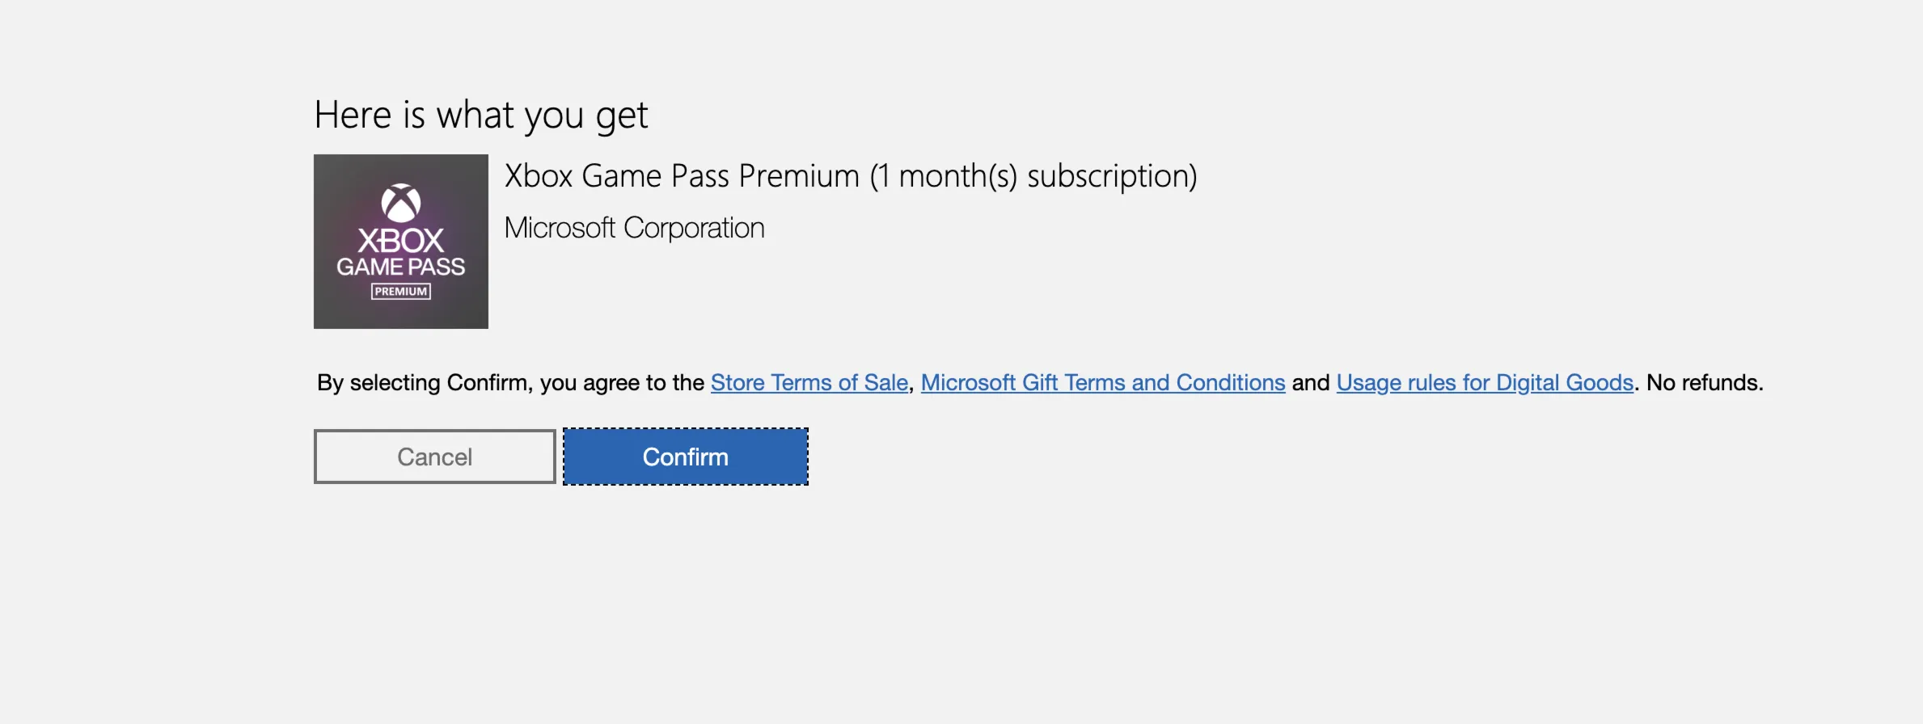Click the Xbox sphere logo in thumbnail
Screen dimensions: 1923x724
(401, 203)
